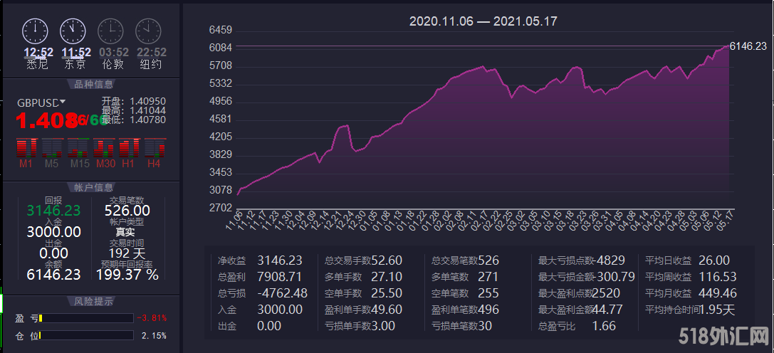The width and height of the screenshot is (774, 353).
Task: Click the 帐户信息 panel header
Action: 93,187
